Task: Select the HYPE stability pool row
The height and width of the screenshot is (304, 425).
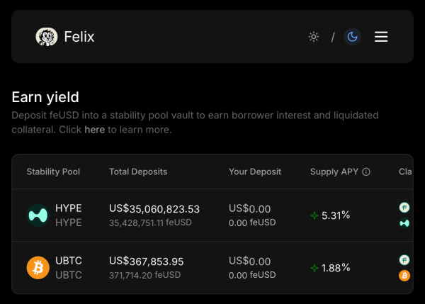Action: pyautogui.click(x=68, y=215)
